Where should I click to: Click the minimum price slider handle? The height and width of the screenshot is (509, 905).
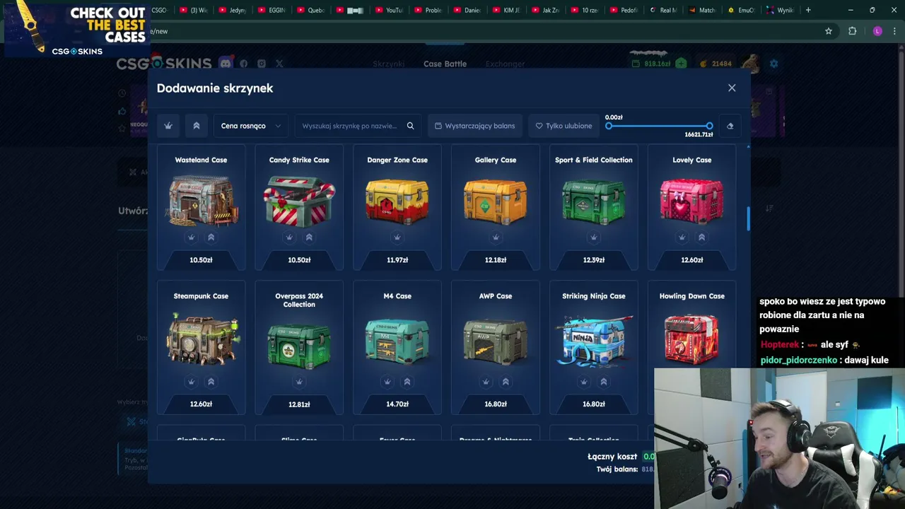tap(609, 126)
